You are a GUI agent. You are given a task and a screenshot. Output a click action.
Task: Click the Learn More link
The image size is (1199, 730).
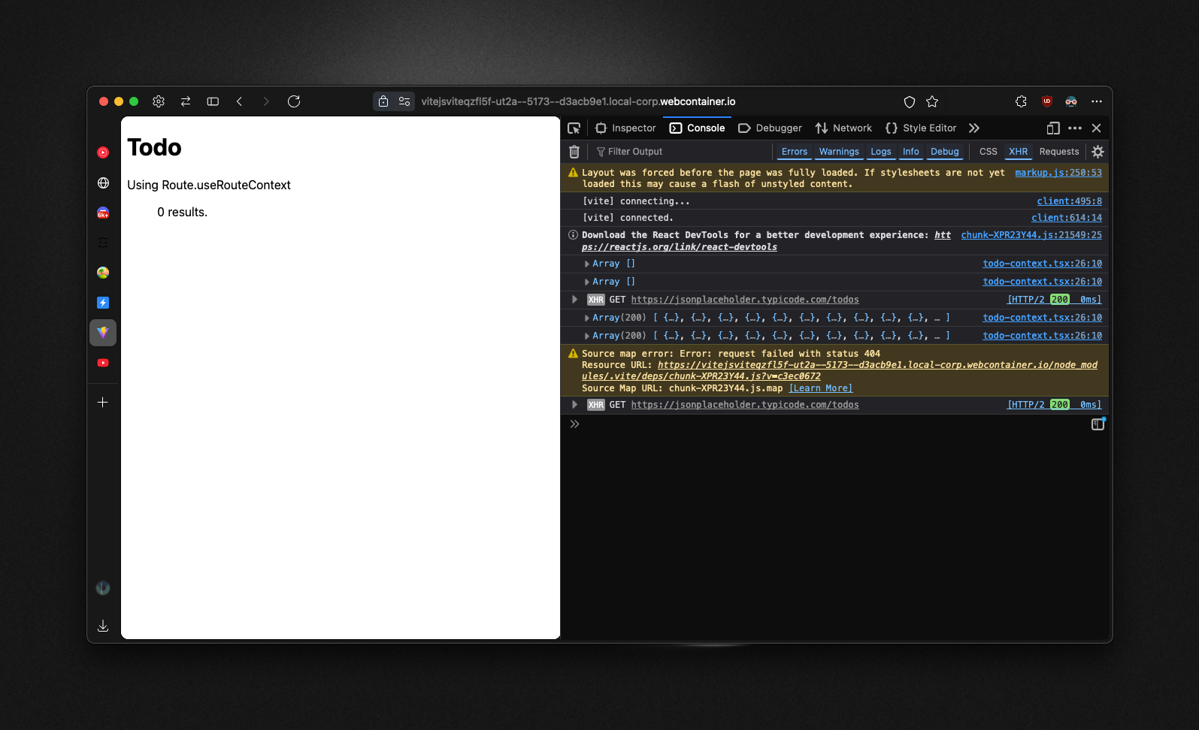coord(821,388)
